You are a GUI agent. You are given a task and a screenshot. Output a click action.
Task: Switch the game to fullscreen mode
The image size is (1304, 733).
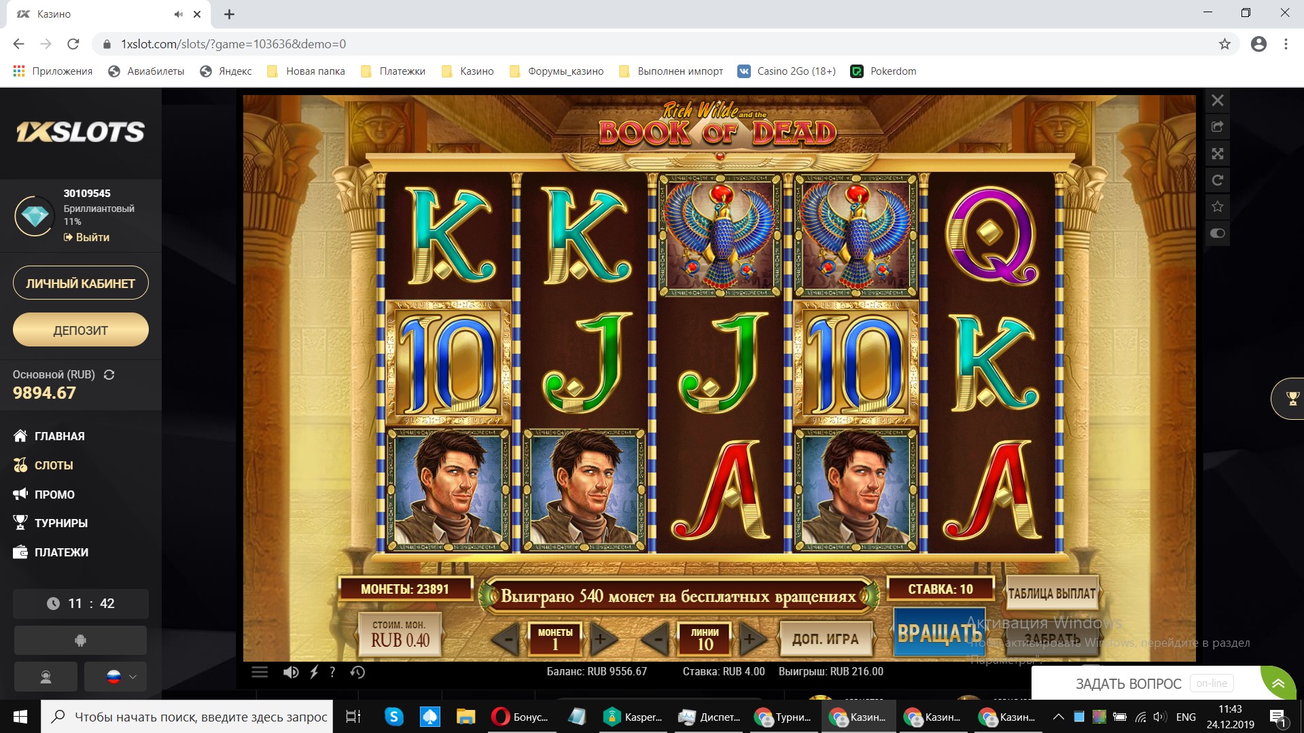pos(1217,154)
